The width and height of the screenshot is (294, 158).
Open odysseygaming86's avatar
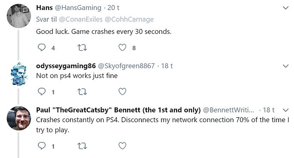(x=19, y=74)
